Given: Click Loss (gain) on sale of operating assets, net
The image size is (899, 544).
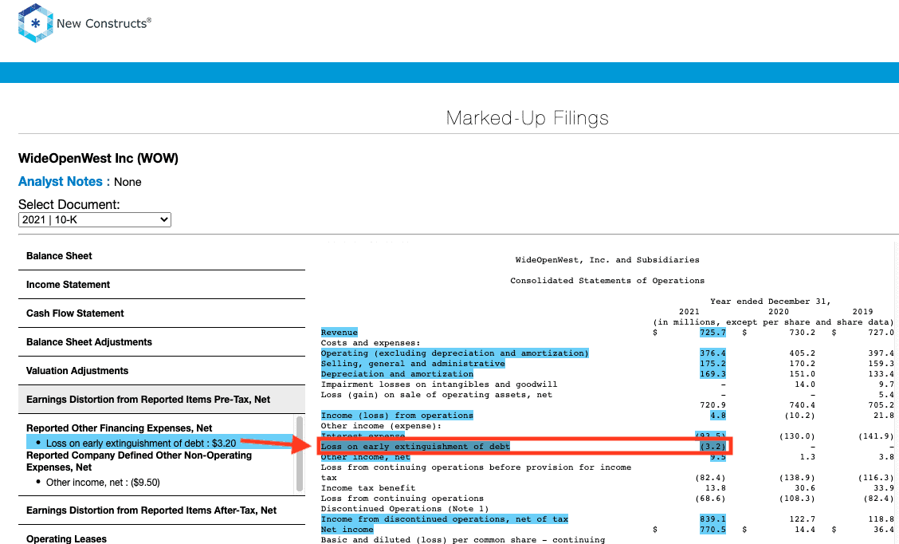Looking at the screenshot, I should [437, 394].
